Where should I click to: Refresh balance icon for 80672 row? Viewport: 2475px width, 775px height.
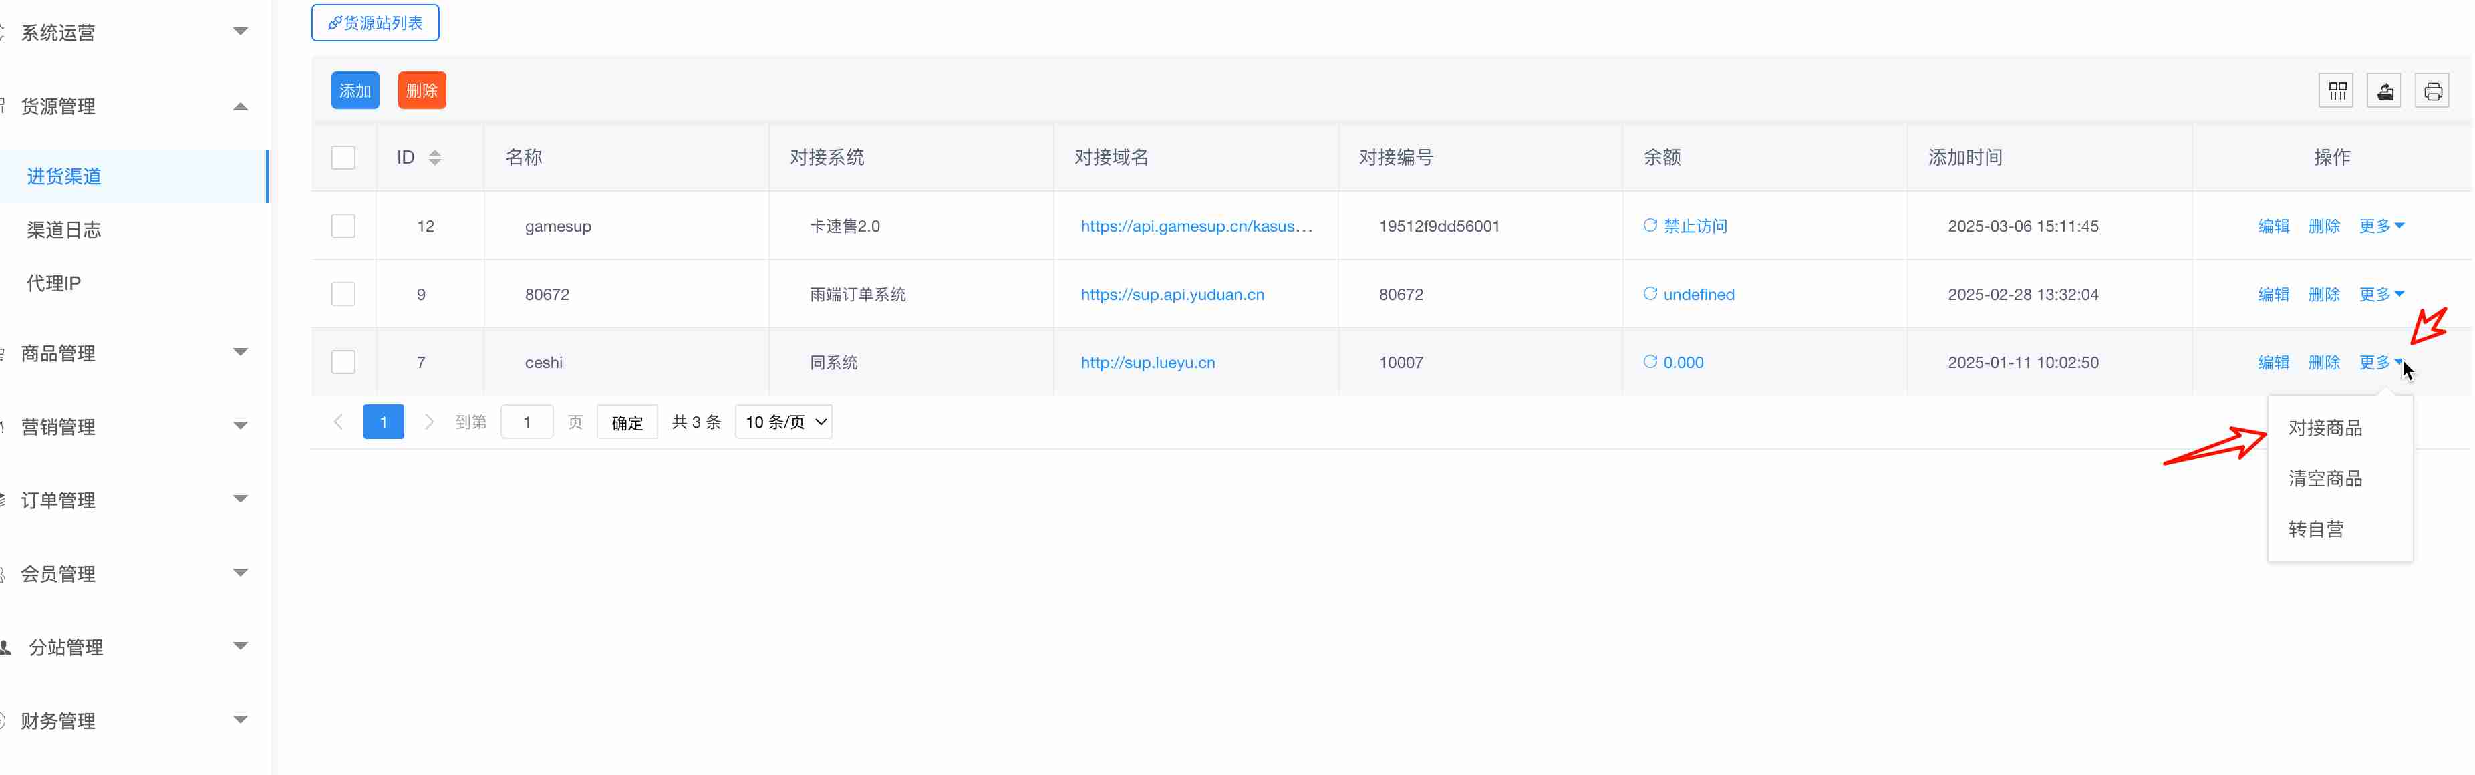(1650, 294)
